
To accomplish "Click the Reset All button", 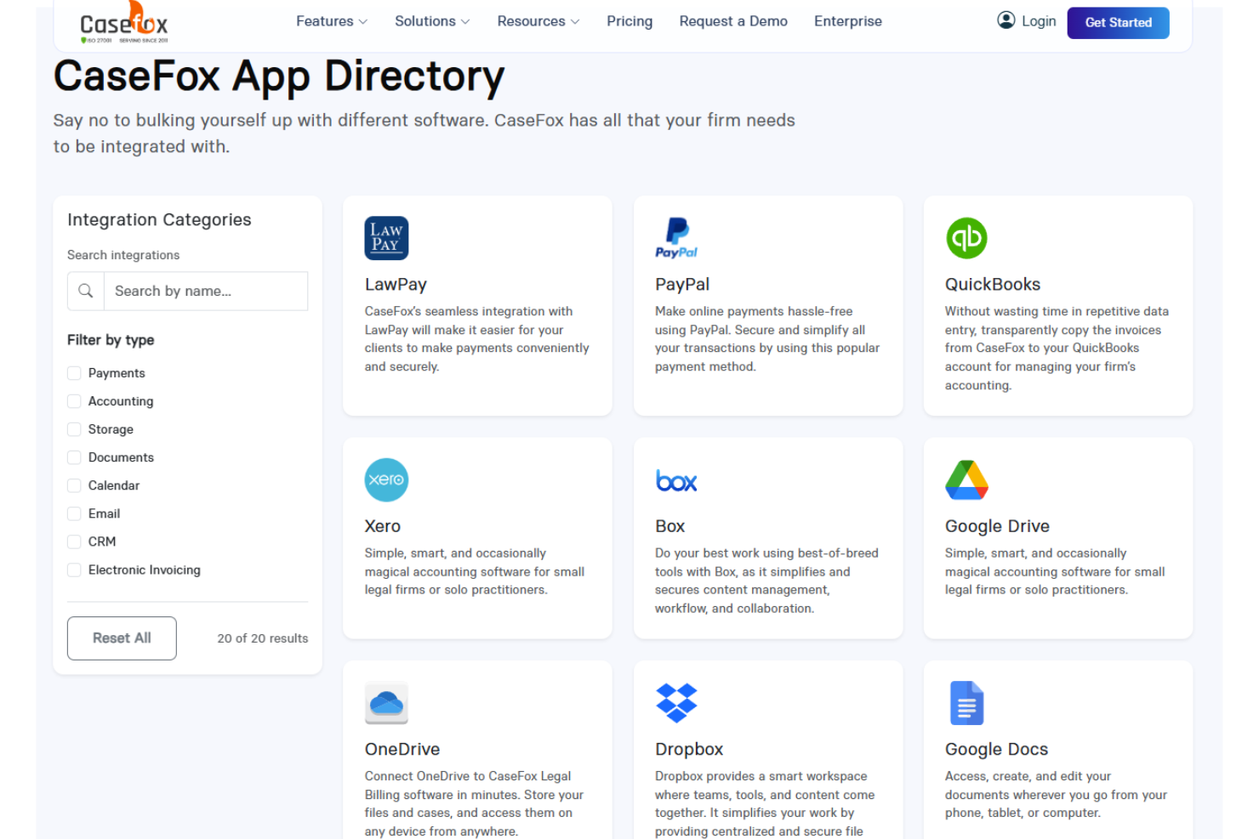I will coord(122,638).
